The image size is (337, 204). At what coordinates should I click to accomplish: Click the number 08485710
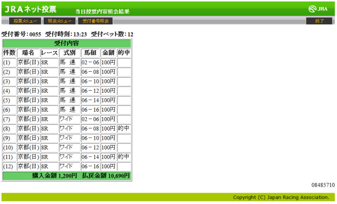(323, 185)
